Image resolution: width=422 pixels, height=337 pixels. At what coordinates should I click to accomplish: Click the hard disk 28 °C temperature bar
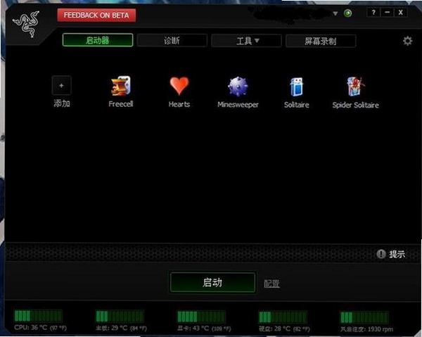click(x=283, y=317)
